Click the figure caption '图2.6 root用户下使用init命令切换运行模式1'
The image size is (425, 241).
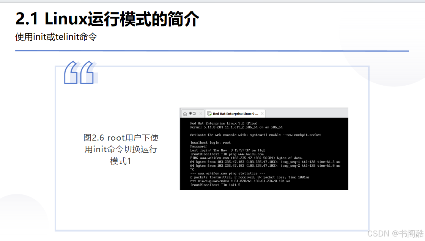tap(121, 149)
